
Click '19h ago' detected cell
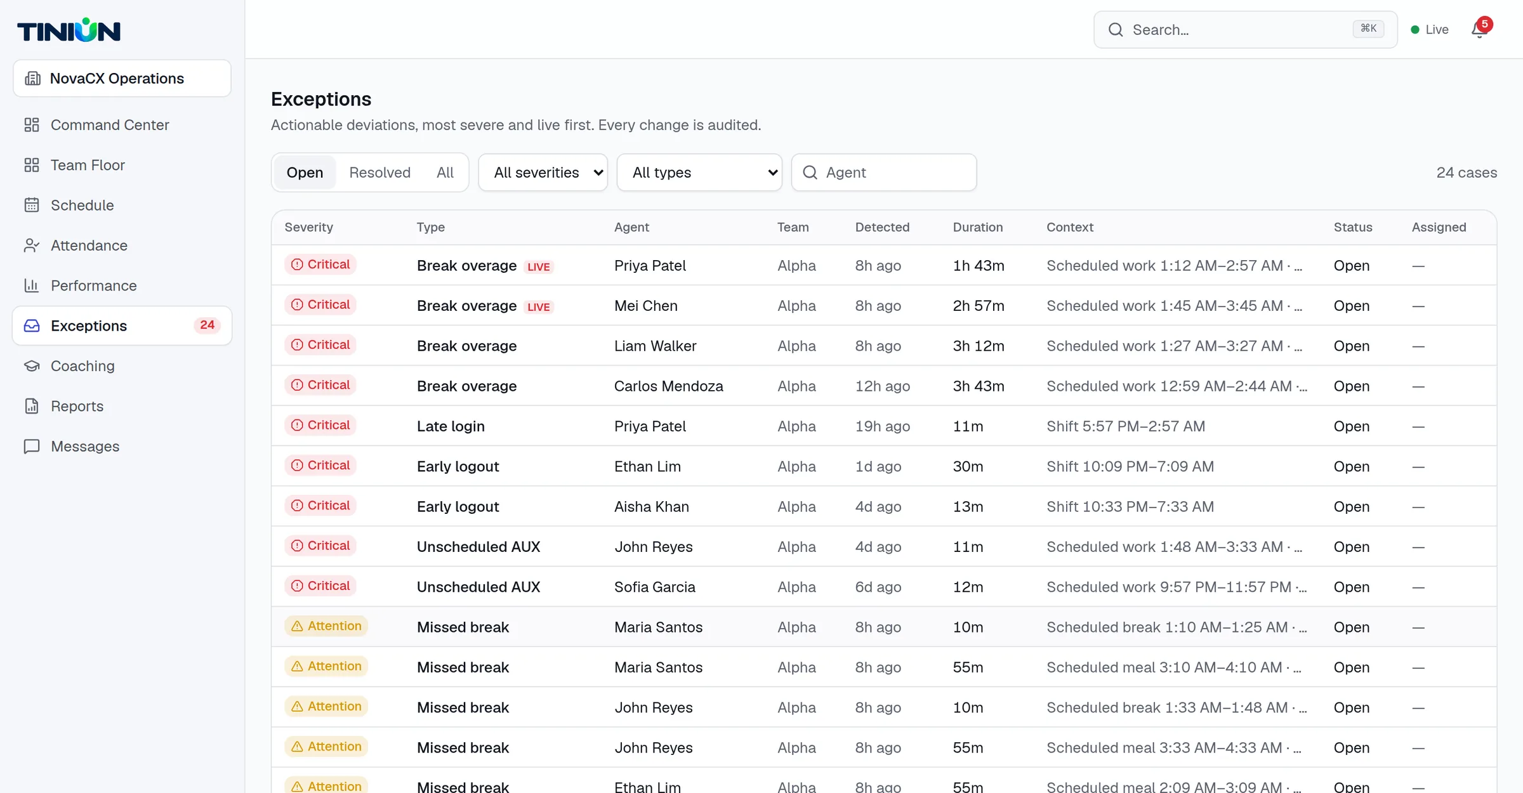[882, 426]
